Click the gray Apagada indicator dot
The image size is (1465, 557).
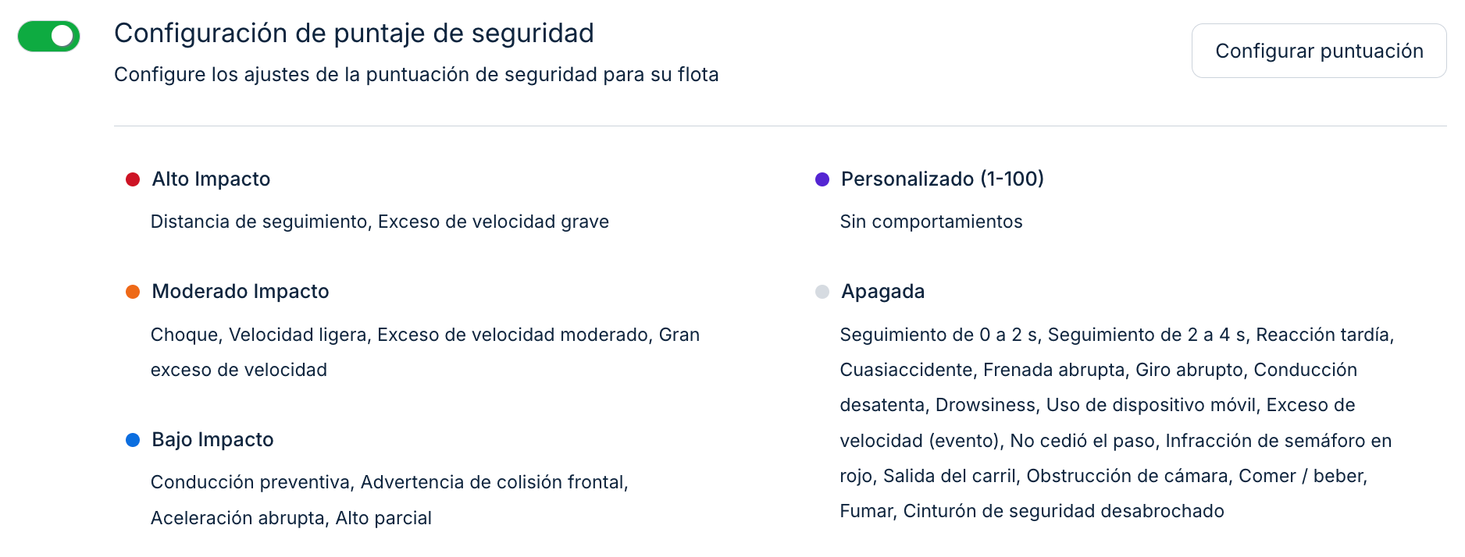(x=822, y=291)
